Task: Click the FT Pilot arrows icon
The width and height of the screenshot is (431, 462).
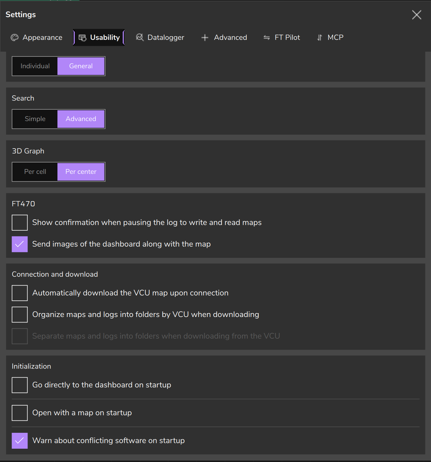Action: coord(266,38)
